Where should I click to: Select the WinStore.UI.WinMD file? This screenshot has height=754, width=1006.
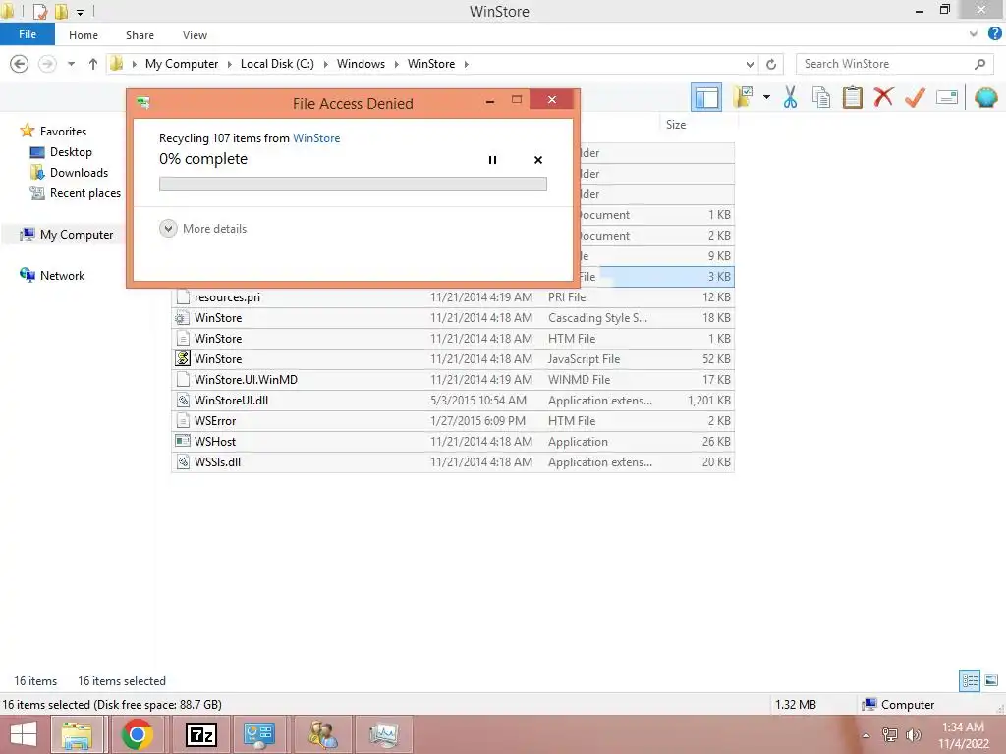(x=453, y=380)
